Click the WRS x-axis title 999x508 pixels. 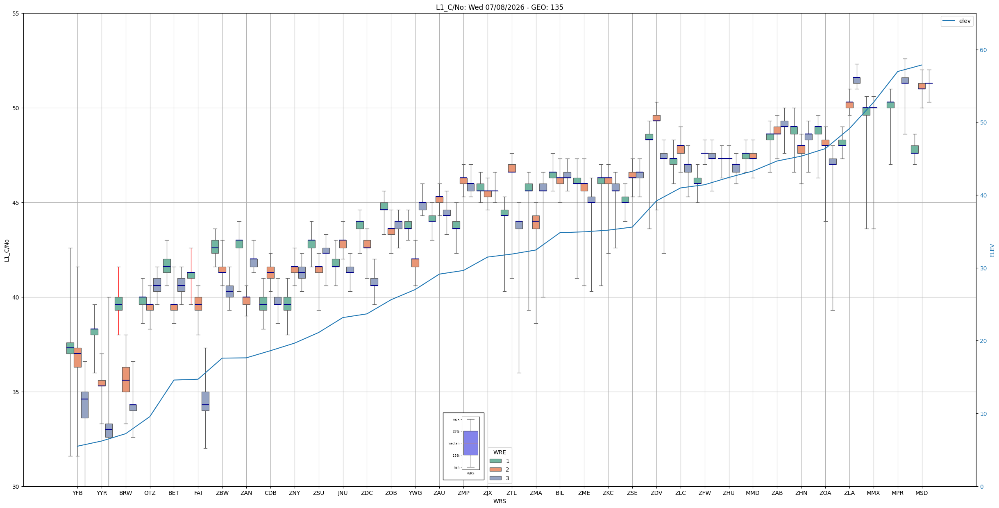pos(499,501)
